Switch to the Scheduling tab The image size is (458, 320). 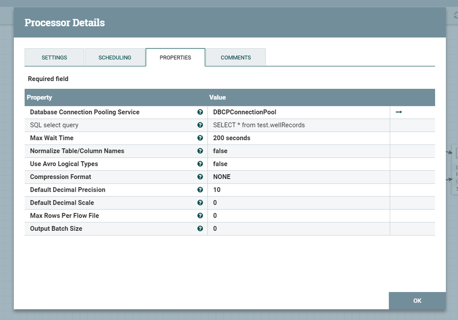pyautogui.click(x=115, y=58)
